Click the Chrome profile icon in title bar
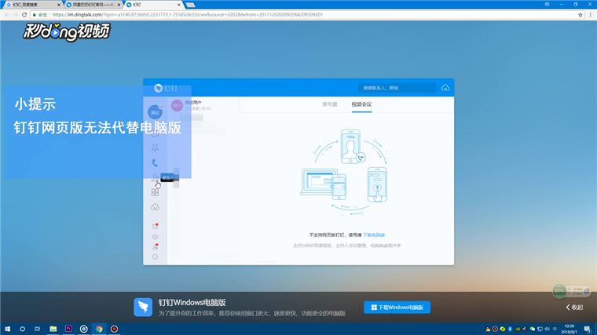The width and height of the screenshot is (597, 335). pyautogui.click(x=548, y=4)
